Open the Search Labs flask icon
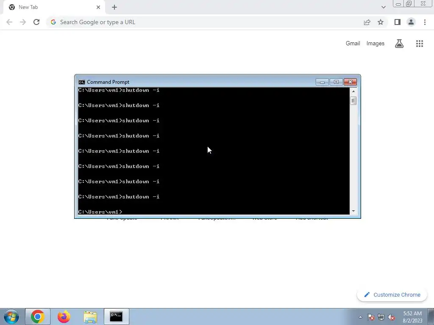 [x=399, y=44]
